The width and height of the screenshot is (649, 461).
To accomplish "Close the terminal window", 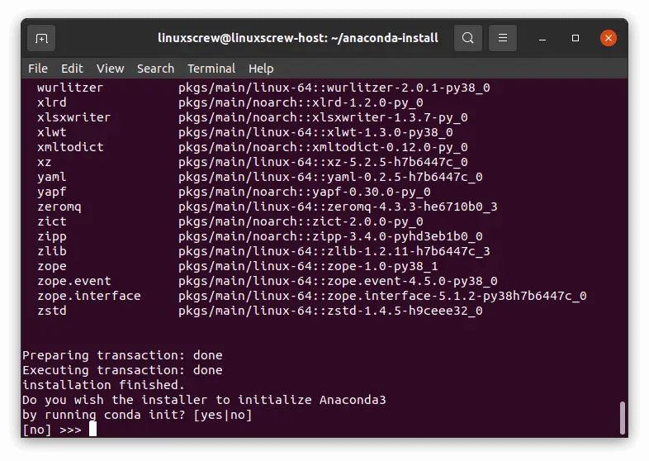I will 609,38.
